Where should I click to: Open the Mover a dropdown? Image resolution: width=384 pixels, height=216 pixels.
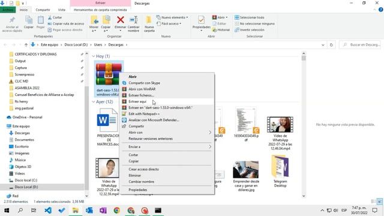point(94,29)
